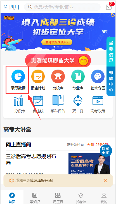Screen dimensions: 116x204
Task: Open the 三诊后高考志愿规划布局 video thumbnail
Action: point(89,164)
